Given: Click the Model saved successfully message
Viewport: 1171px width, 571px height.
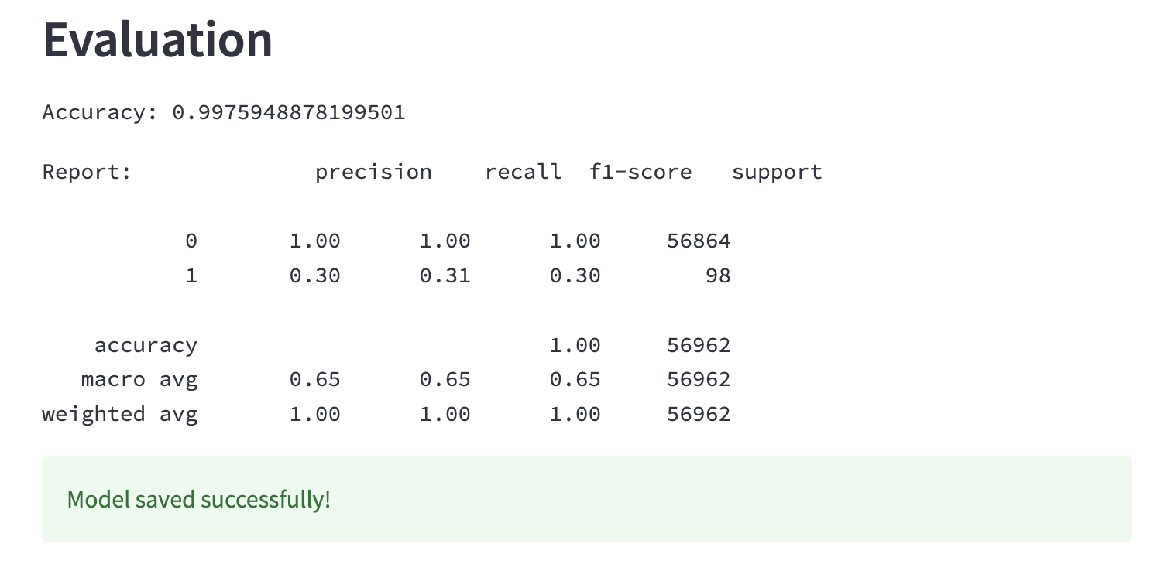Looking at the screenshot, I should tap(199, 499).
